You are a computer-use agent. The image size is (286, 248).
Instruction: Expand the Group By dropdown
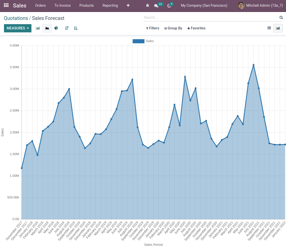point(173,28)
